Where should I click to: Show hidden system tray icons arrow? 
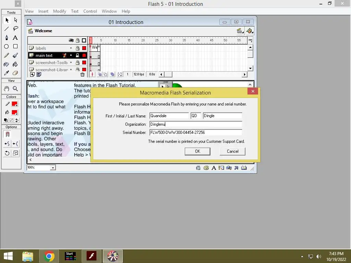[x=302, y=256]
